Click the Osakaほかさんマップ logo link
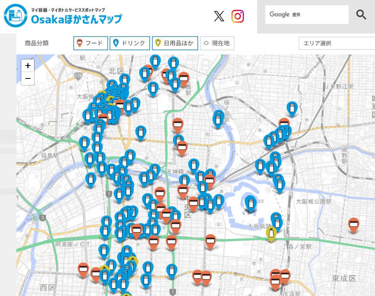 pyautogui.click(x=63, y=16)
